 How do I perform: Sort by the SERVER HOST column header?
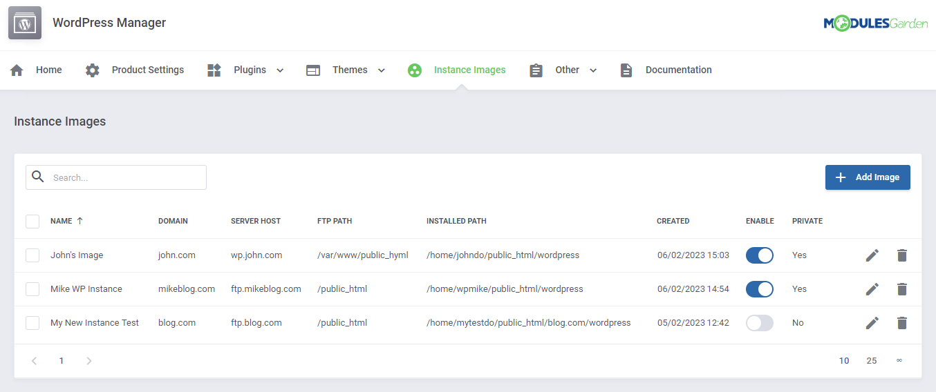coord(256,222)
